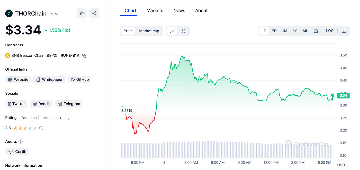Open the share button next to RUNE

tap(94, 13)
